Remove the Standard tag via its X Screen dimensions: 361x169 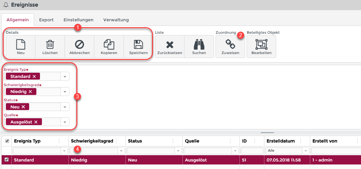point(34,77)
